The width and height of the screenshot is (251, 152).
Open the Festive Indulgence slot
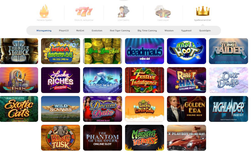tap(145, 80)
